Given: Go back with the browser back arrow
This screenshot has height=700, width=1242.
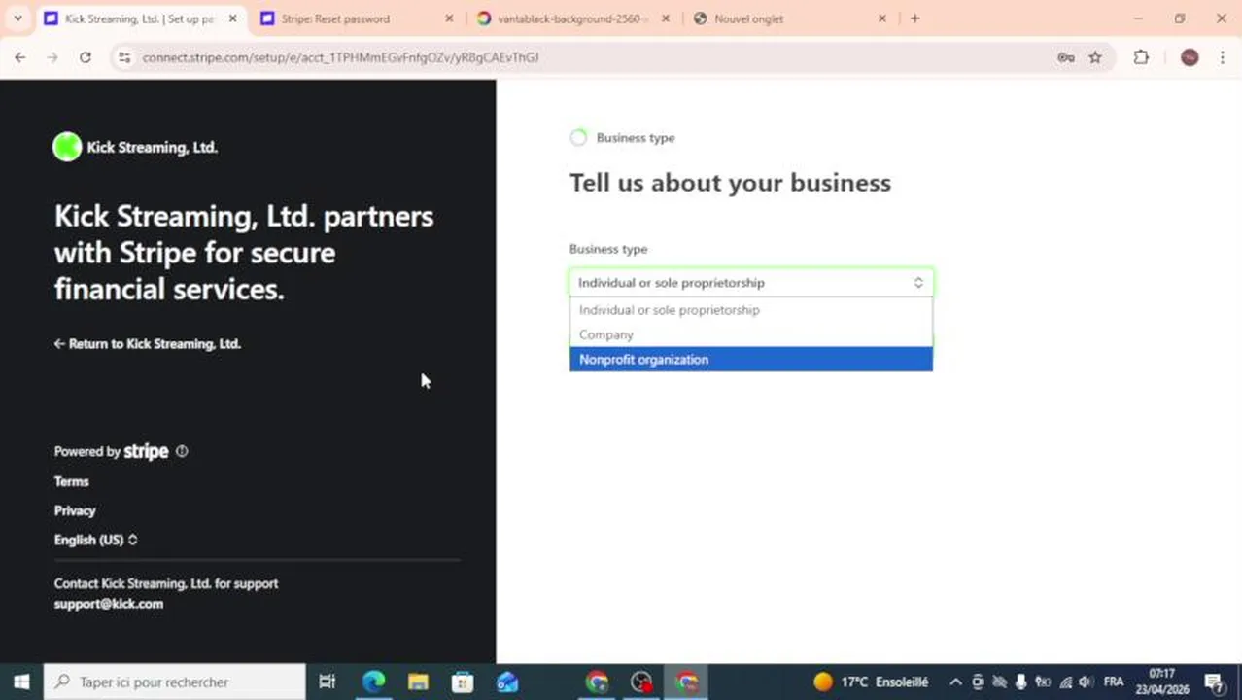Looking at the screenshot, I should click(20, 57).
